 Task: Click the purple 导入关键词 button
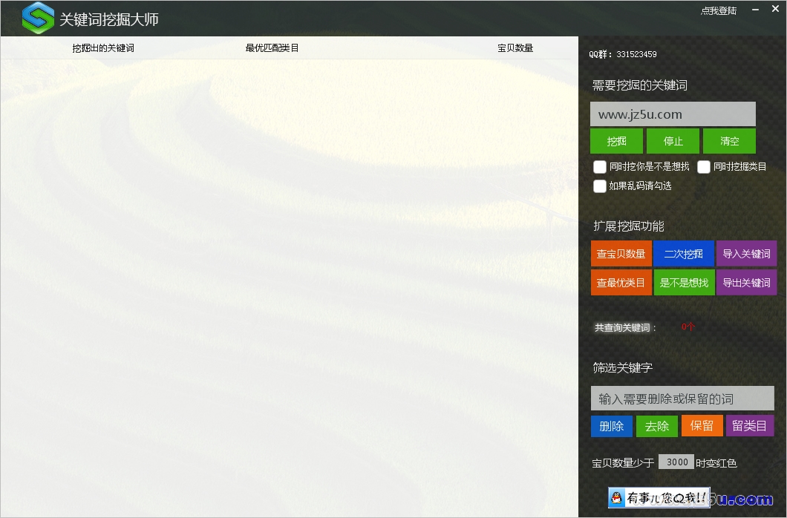coord(746,254)
